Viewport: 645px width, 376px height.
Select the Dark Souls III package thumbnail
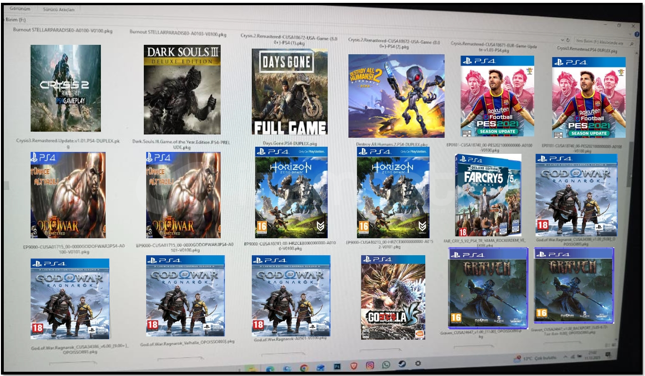[x=182, y=90]
